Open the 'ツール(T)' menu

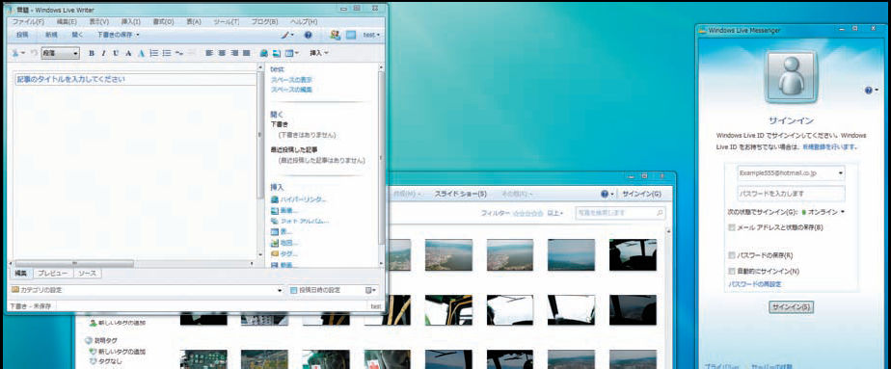[227, 21]
